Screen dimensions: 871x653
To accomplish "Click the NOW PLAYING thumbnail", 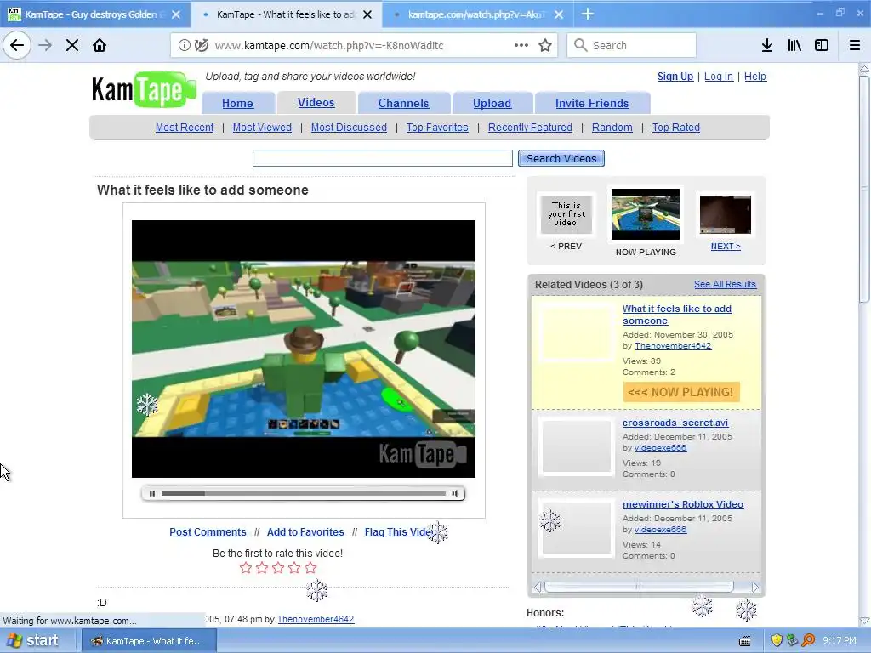I will (646, 213).
